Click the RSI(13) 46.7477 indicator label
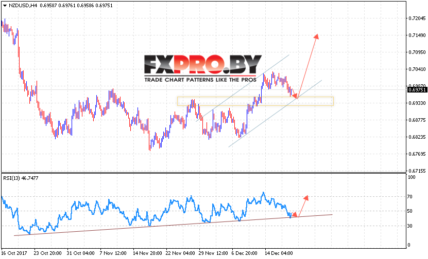The height and width of the screenshot is (259, 428). click(x=21, y=178)
